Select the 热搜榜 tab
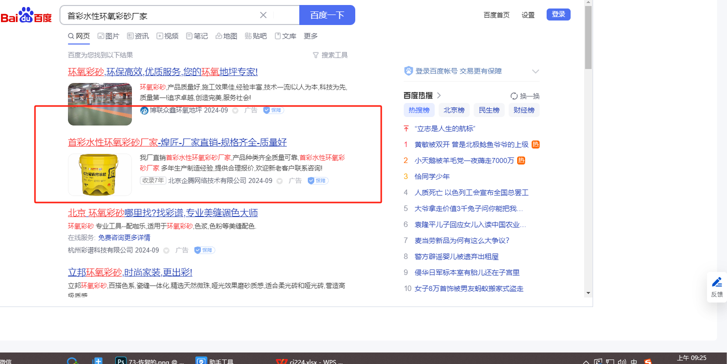This screenshot has width=727, height=364. pos(419,110)
